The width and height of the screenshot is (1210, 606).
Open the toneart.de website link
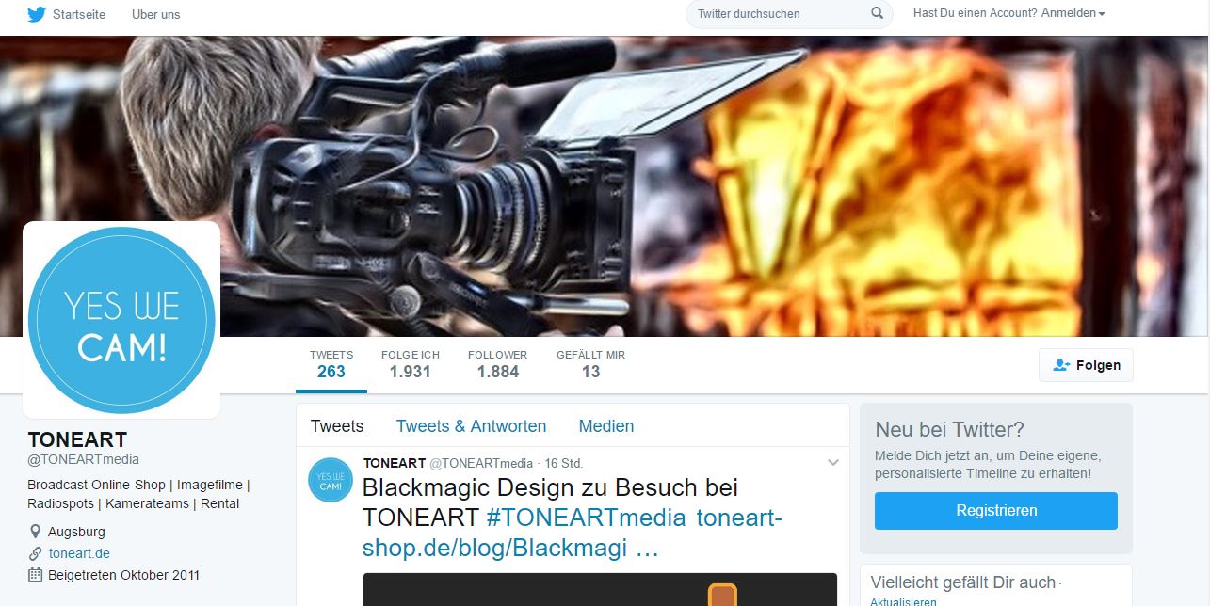(79, 553)
